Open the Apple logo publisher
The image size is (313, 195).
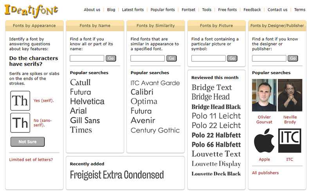tap(264, 141)
